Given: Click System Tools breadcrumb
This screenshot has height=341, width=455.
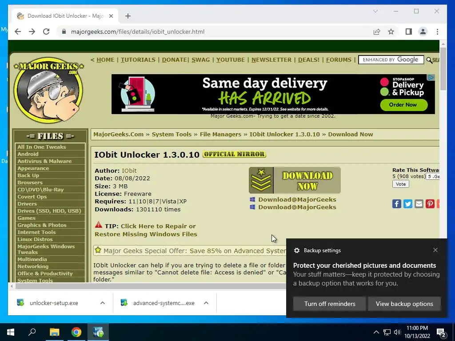Looking at the screenshot, I should coord(172,134).
